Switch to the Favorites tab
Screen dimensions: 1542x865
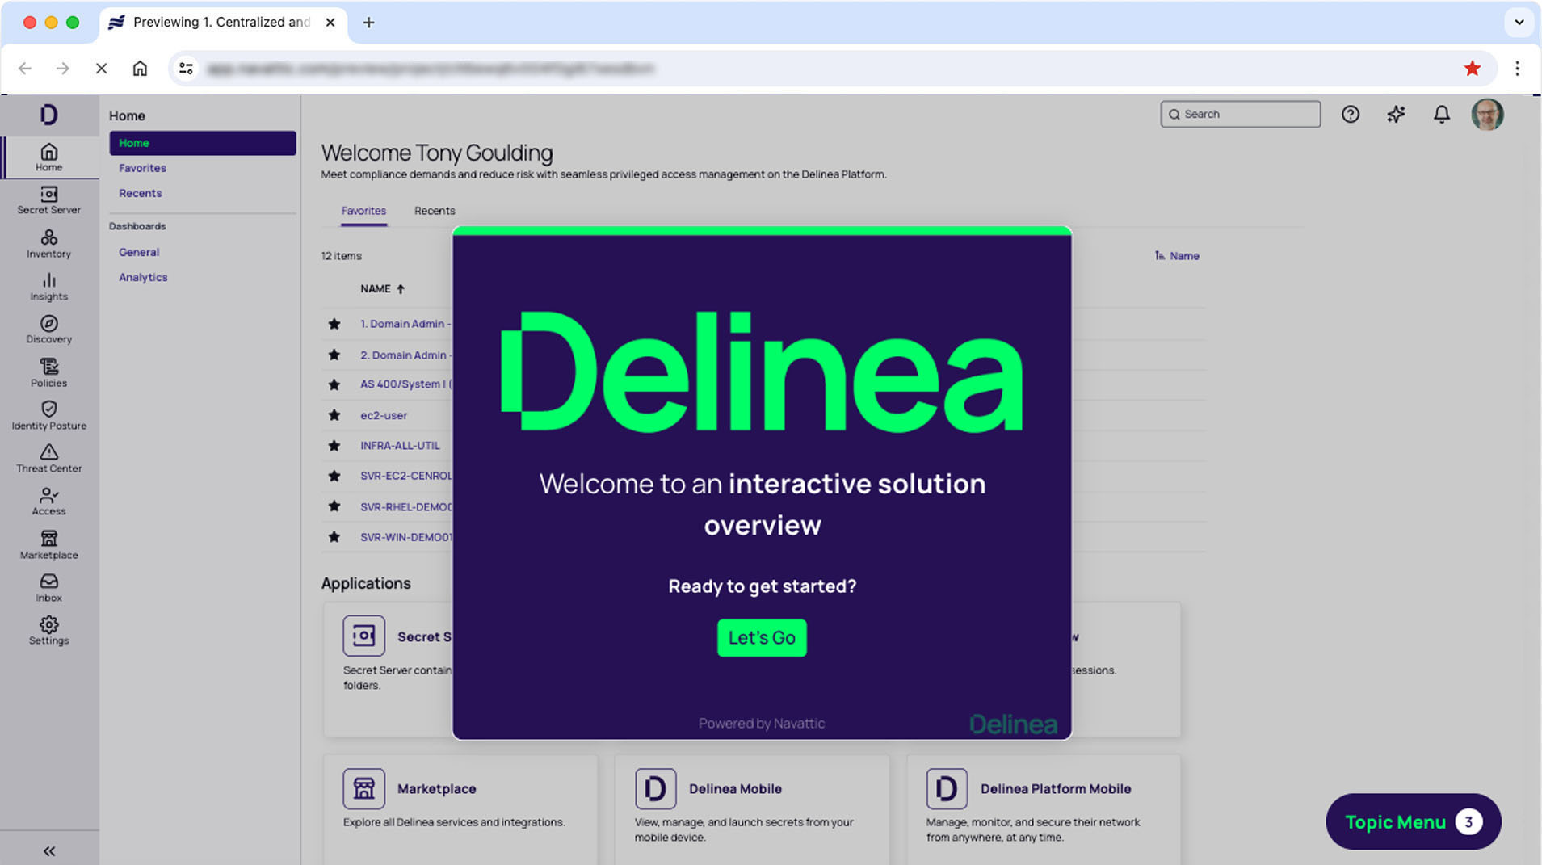pyautogui.click(x=363, y=211)
